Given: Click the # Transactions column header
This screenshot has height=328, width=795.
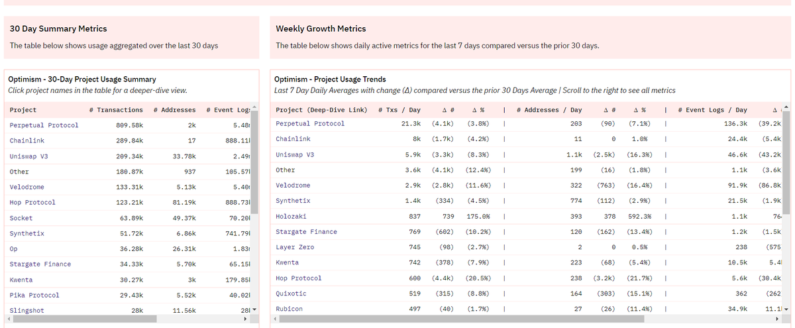Looking at the screenshot, I should [x=116, y=110].
